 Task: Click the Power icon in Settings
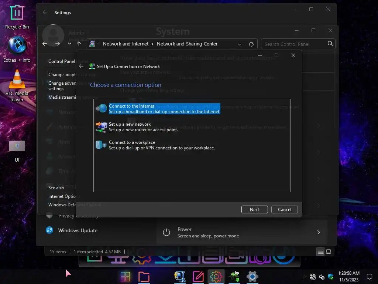[x=166, y=232]
